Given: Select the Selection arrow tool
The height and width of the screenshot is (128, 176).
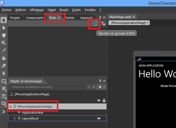Looking at the screenshot, I should click(x=4, y=20).
